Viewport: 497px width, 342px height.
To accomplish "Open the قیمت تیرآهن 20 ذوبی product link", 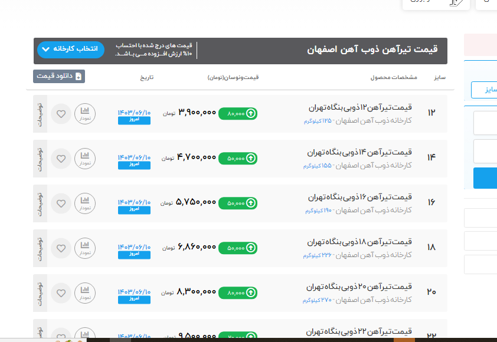I will click(x=360, y=287).
